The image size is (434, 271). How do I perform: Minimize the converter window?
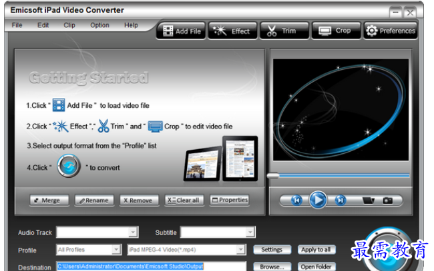395,13
